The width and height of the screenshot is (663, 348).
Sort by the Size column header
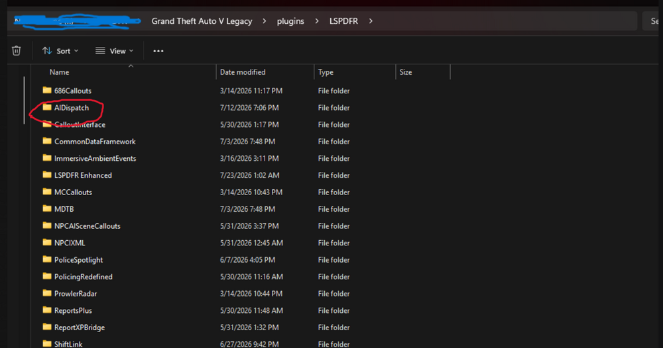click(406, 72)
